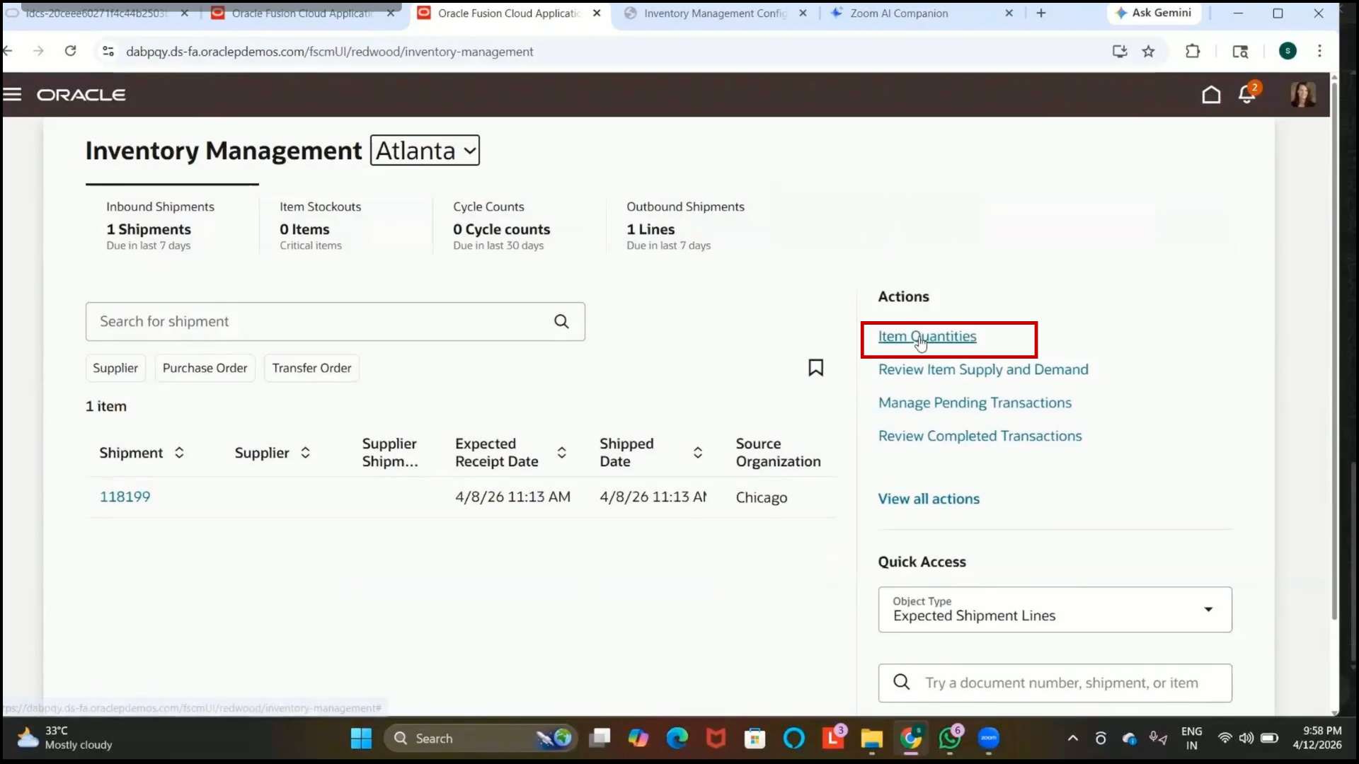Click the Search for shipment field

coord(335,322)
